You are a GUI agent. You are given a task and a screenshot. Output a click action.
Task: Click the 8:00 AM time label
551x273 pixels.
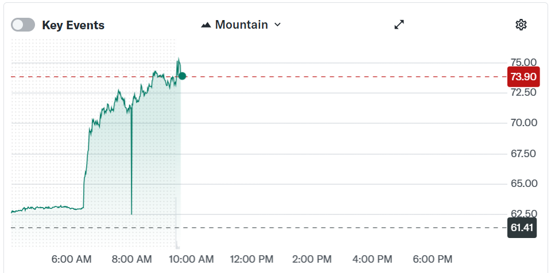click(132, 259)
